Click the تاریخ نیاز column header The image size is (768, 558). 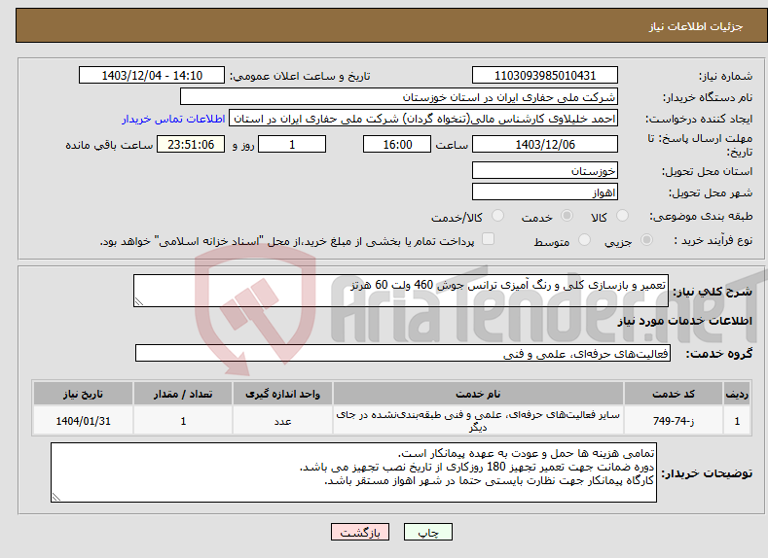point(83,394)
